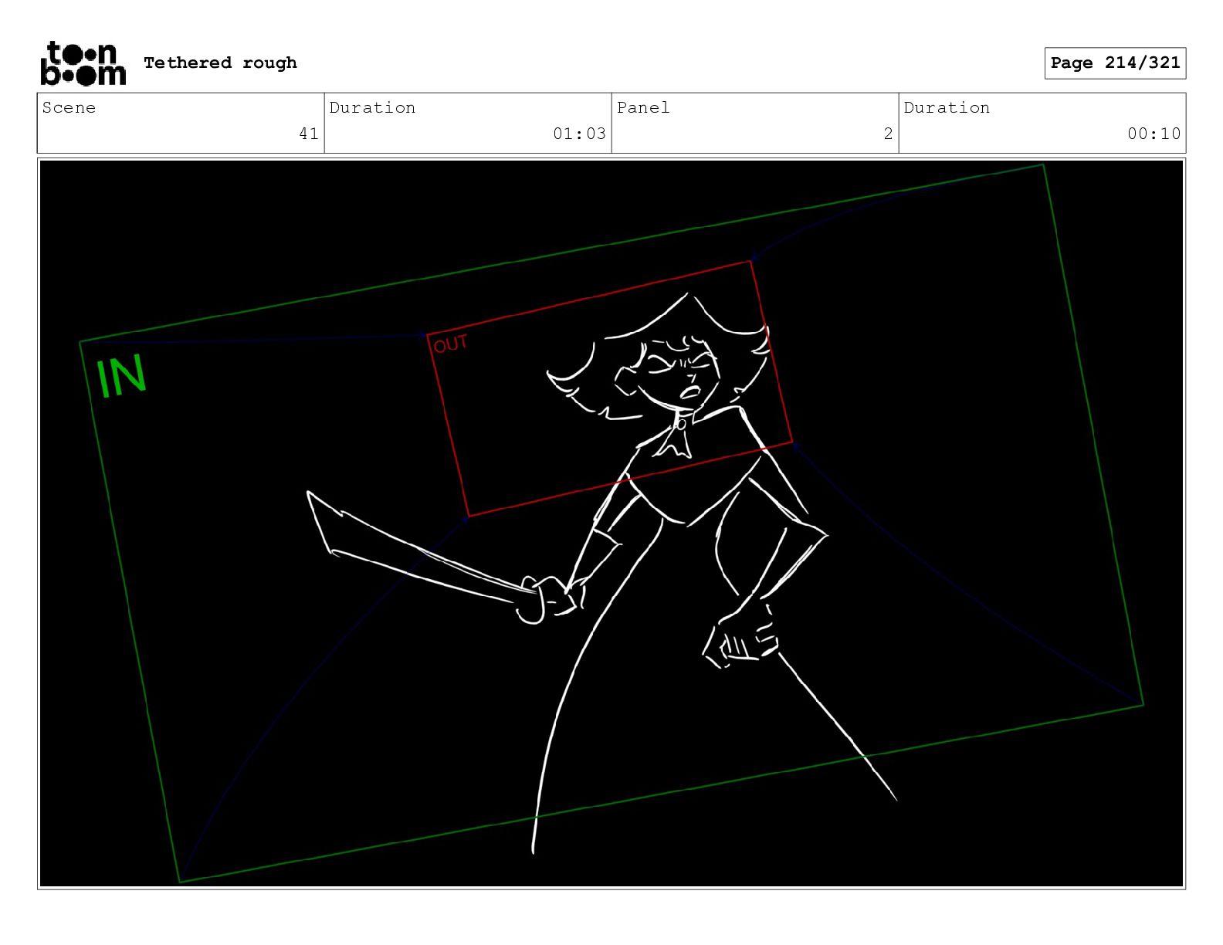
Task: Select the panel number '2'
Action: tap(888, 134)
